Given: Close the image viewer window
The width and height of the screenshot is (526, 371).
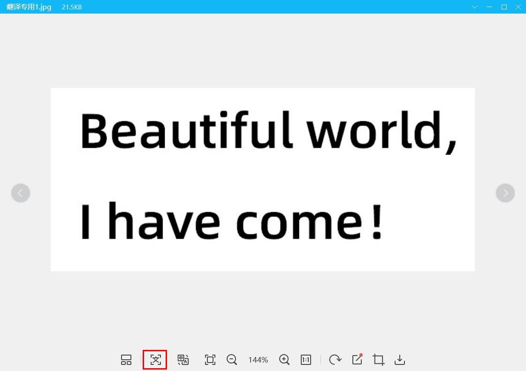Looking at the screenshot, I should pos(518,7).
